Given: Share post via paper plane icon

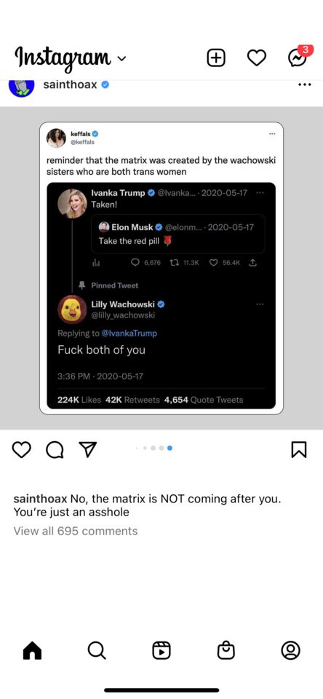Looking at the screenshot, I should 88,449.
